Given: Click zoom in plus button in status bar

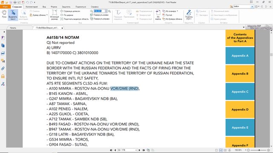Looking at the screenshot, I should (x=269, y=150).
